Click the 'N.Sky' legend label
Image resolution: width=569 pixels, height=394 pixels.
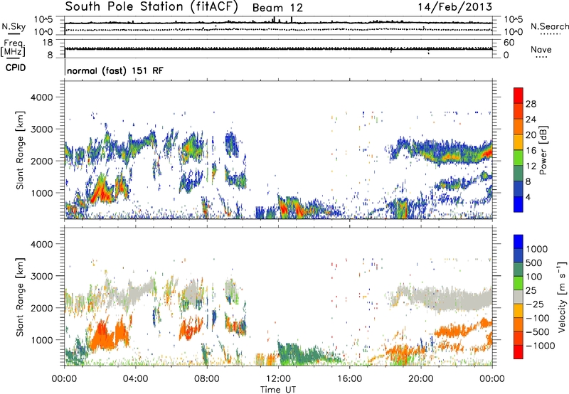[14, 26]
